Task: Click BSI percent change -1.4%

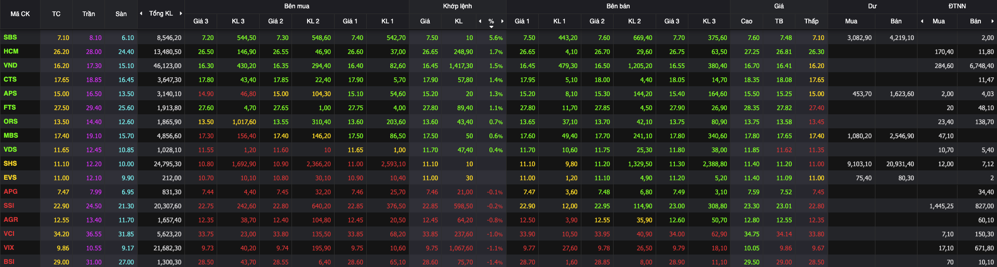Action: pyautogui.click(x=495, y=262)
